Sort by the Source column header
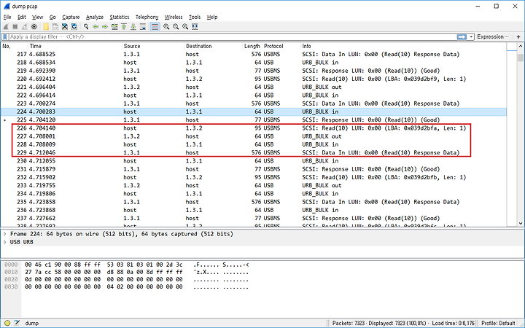The image size is (525, 328). tap(153, 46)
